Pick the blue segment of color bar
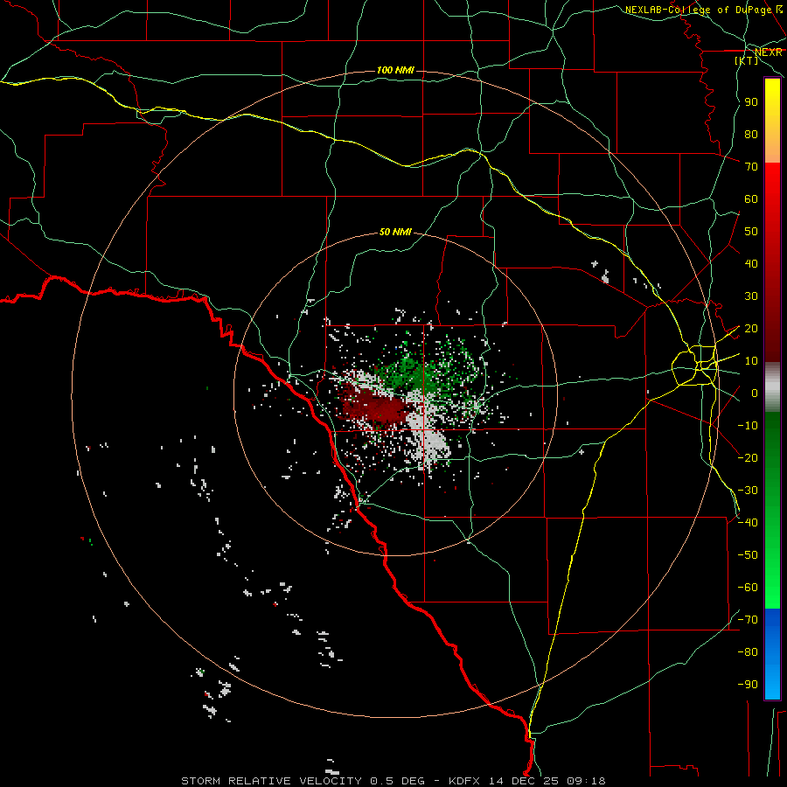The width and height of the screenshot is (787, 787). pyautogui.click(x=772, y=653)
